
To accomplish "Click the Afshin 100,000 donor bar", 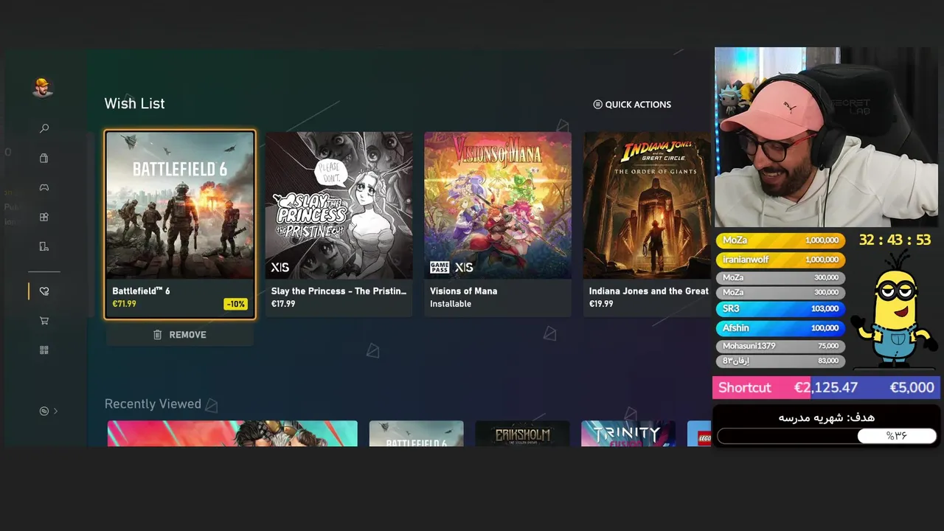I will pos(780,328).
